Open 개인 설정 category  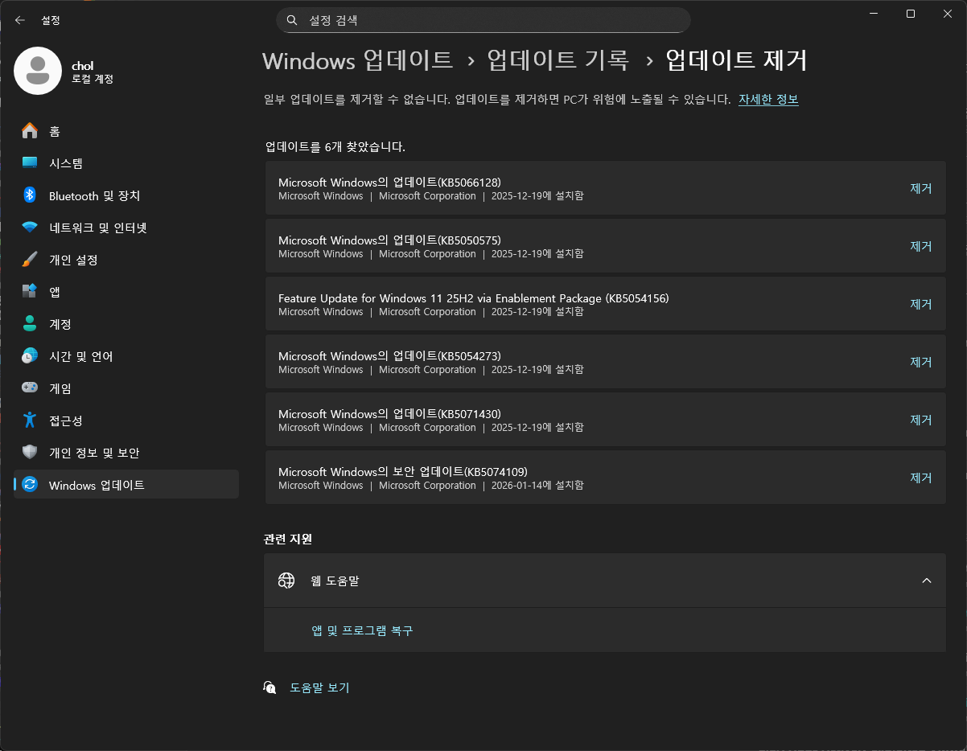[x=126, y=260]
